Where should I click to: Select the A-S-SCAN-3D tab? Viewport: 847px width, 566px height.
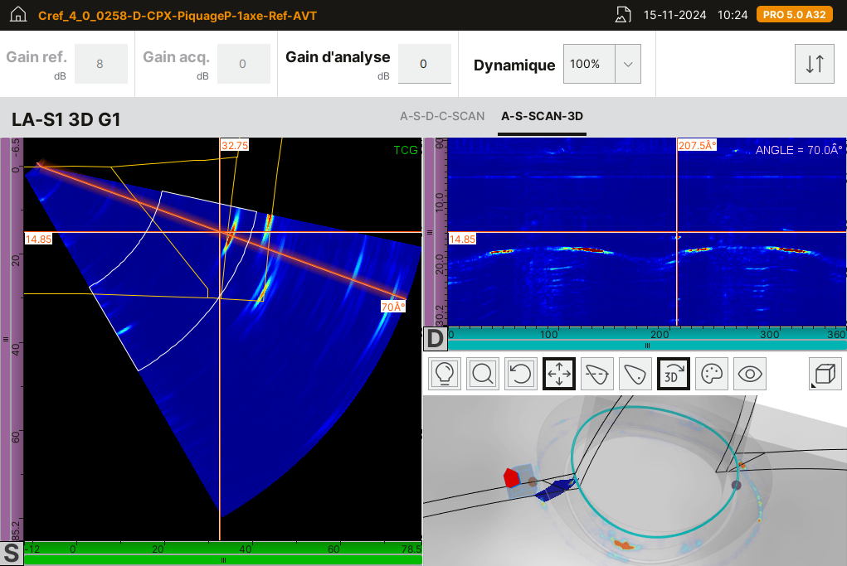click(543, 116)
